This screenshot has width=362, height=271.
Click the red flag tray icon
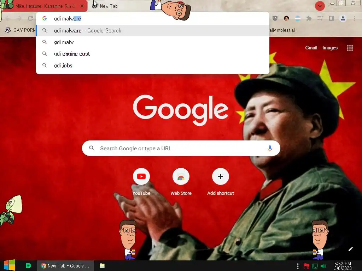tap(306, 266)
